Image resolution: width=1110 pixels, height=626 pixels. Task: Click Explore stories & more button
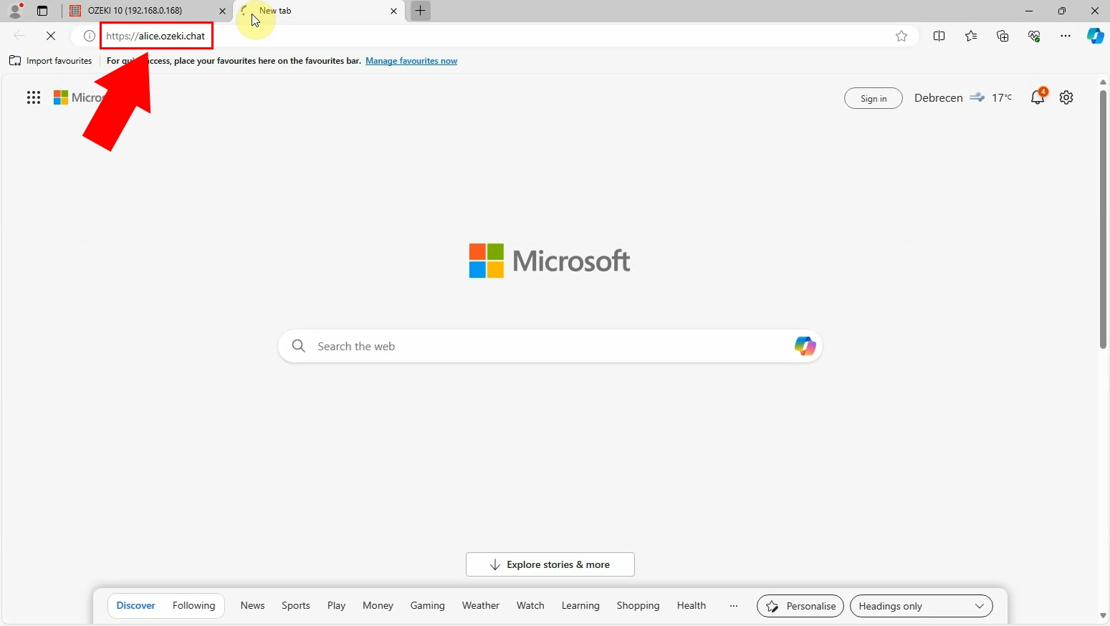pos(550,564)
